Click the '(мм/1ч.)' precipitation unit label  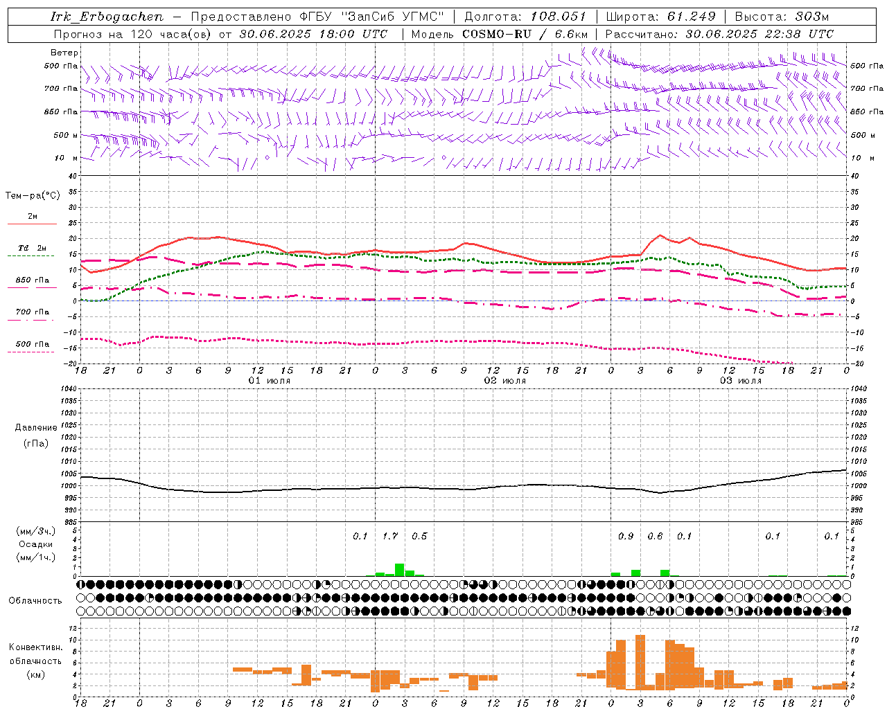pyautogui.click(x=36, y=557)
